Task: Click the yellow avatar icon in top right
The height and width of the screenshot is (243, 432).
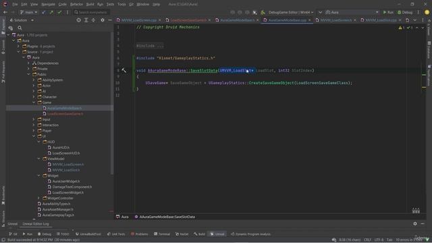Action: point(427,12)
